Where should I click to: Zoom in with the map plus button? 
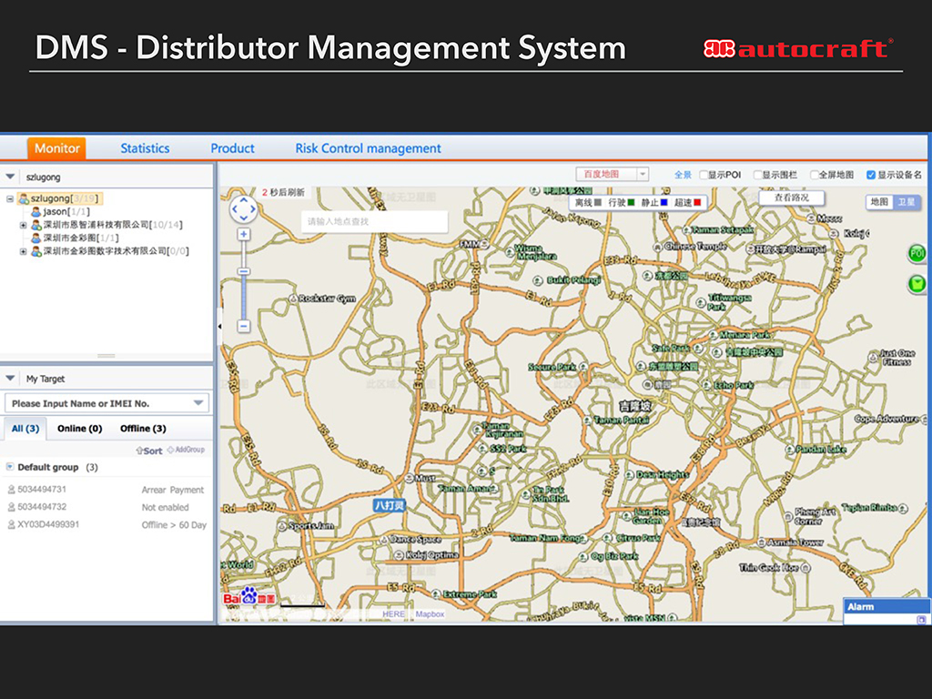tap(244, 234)
